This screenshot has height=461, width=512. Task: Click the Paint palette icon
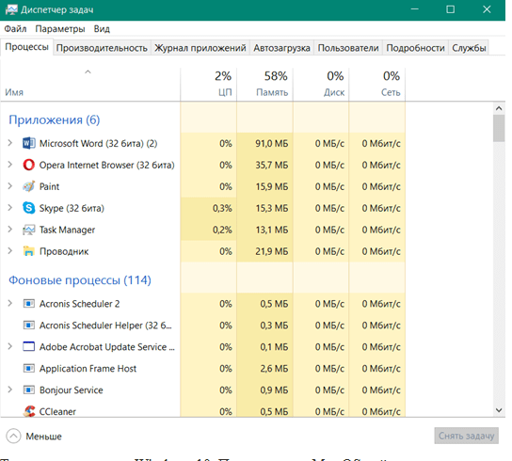coord(29,186)
